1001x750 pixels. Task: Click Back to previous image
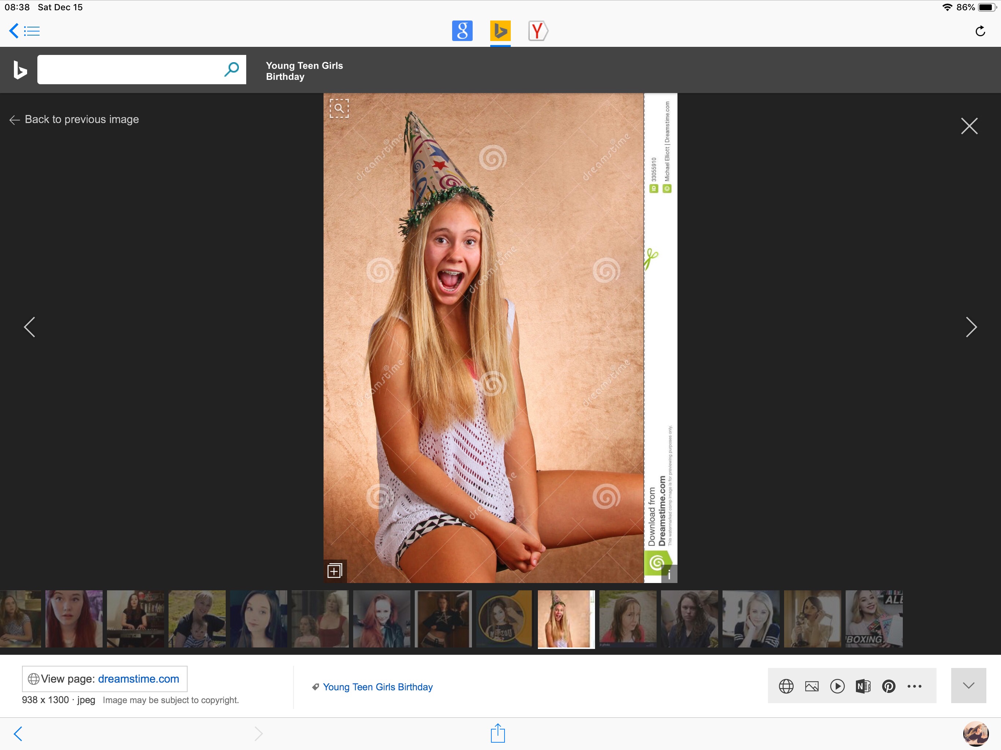(74, 119)
